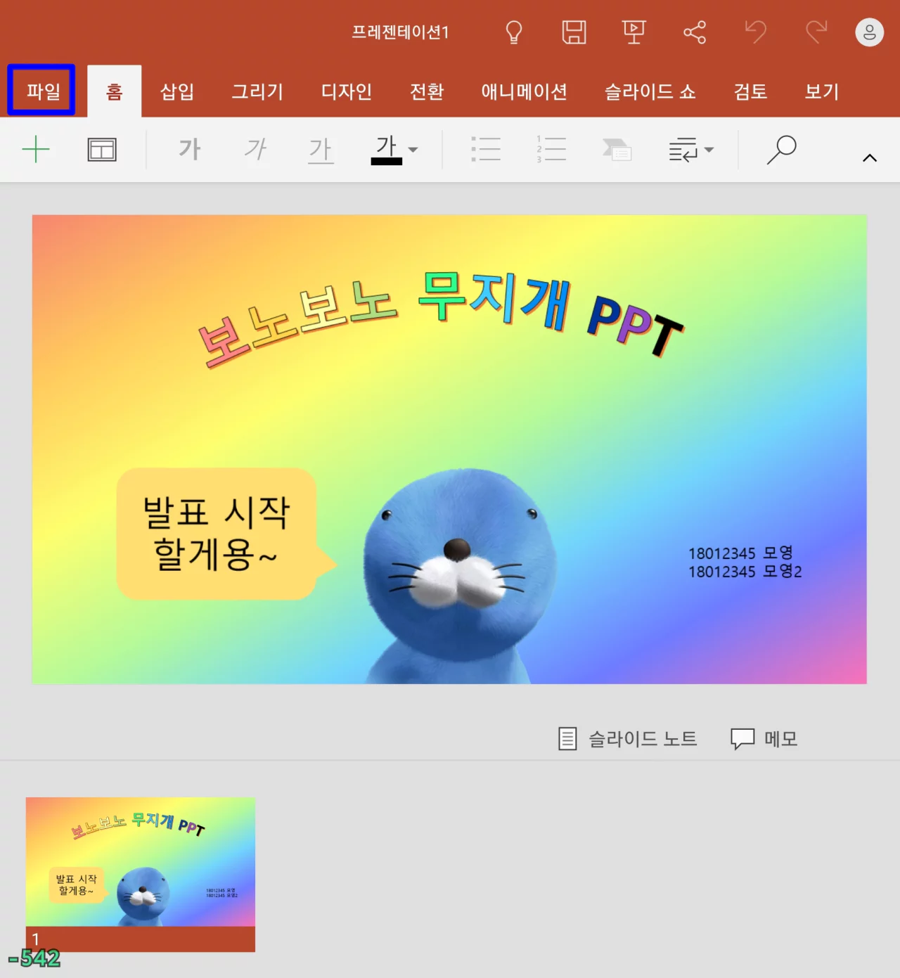
Task: Select slide 1 thumbnail
Action: point(141,874)
